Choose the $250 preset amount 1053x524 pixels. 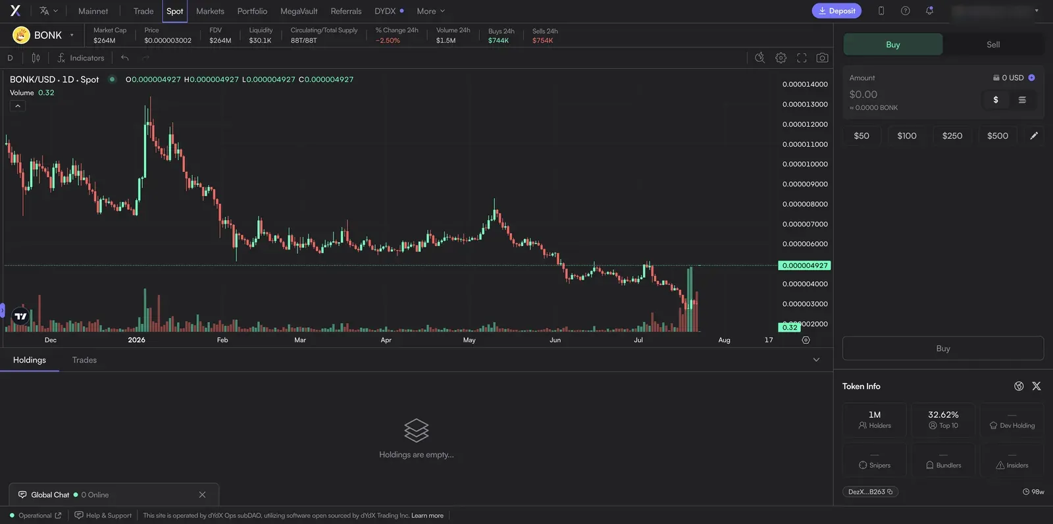952,136
